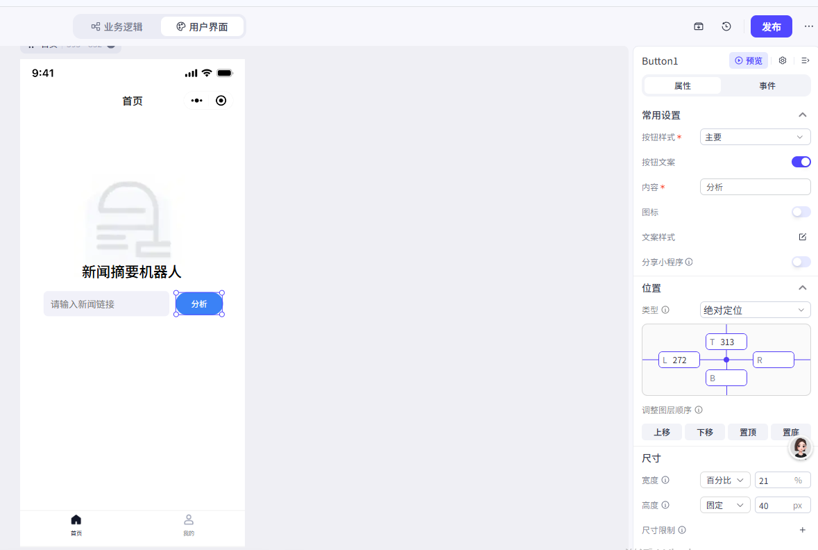
Task: Switch to the 业务逻辑 tab
Action: coord(117,27)
